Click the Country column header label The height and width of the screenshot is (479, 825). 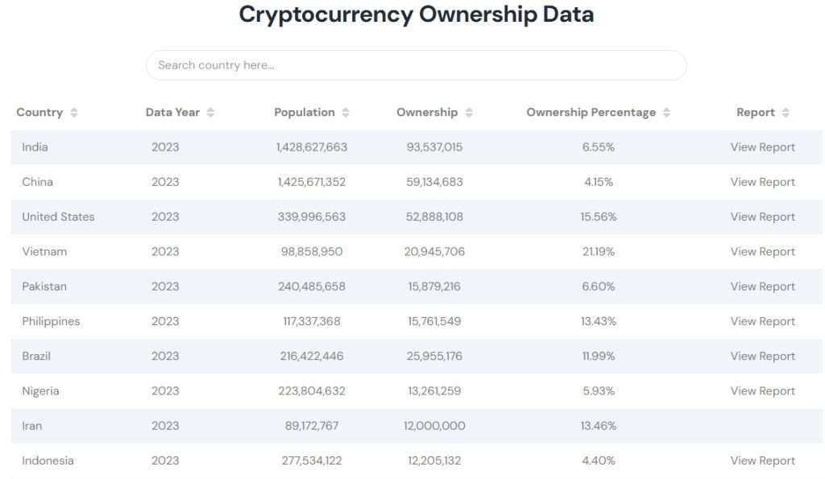[x=39, y=113]
